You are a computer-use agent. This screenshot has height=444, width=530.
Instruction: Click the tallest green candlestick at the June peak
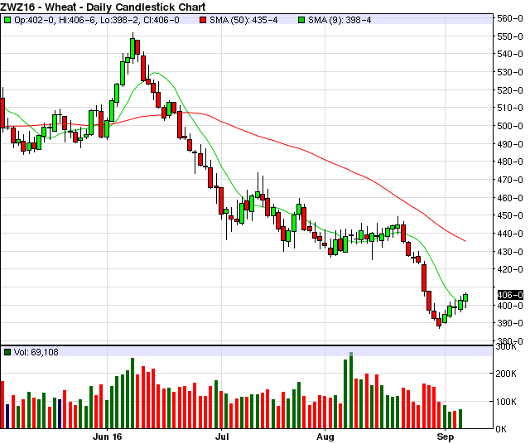pos(132,48)
